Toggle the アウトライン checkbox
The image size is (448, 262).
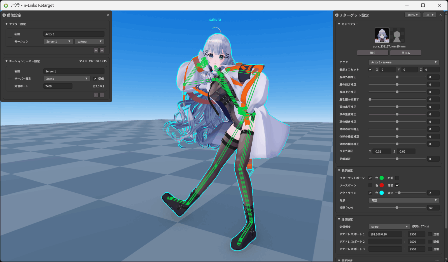point(370,193)
